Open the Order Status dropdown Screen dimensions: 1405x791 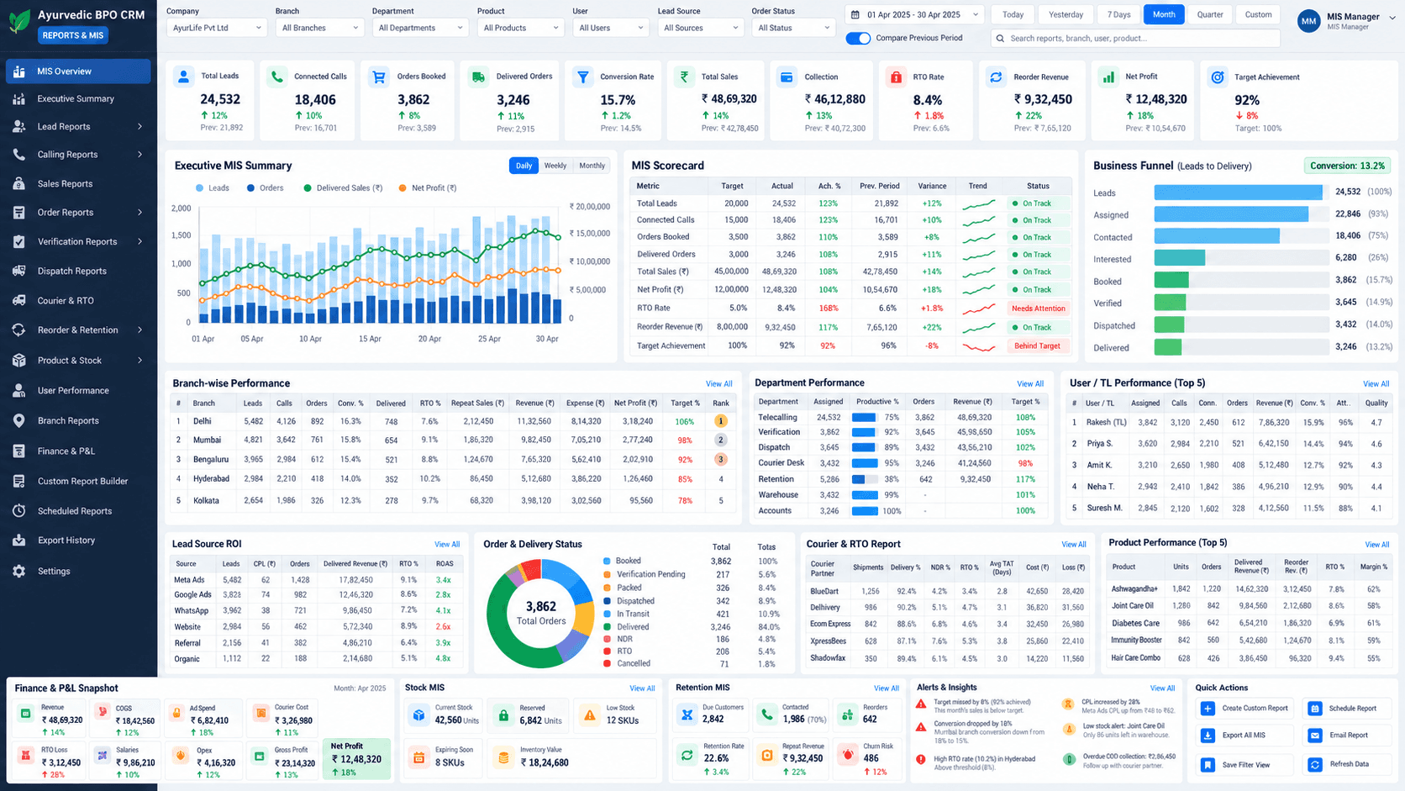pyautogui.click(x=792, y=28)
